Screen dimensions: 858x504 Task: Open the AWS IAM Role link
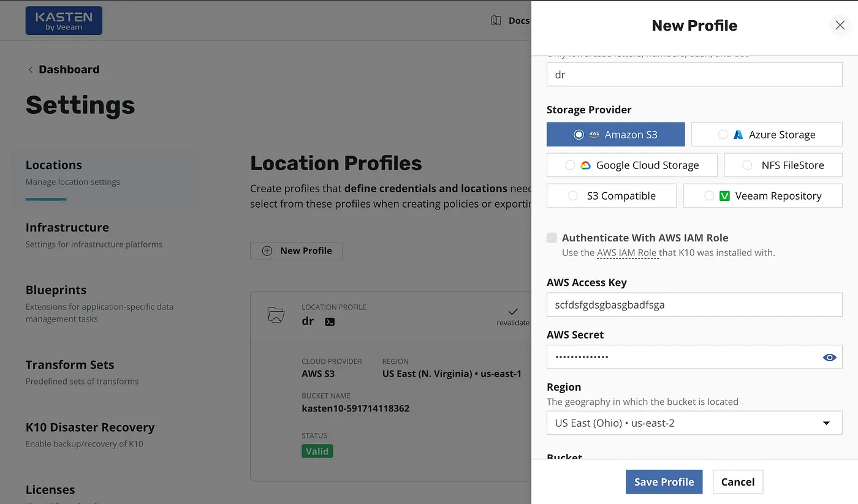(x=627, y=252)
